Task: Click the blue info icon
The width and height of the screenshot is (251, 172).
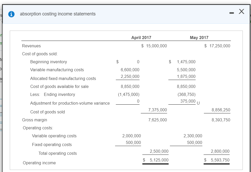Action: [11, 14]
